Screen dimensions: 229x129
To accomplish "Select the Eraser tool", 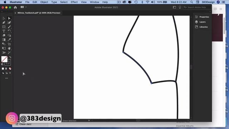I will (4, 35).
